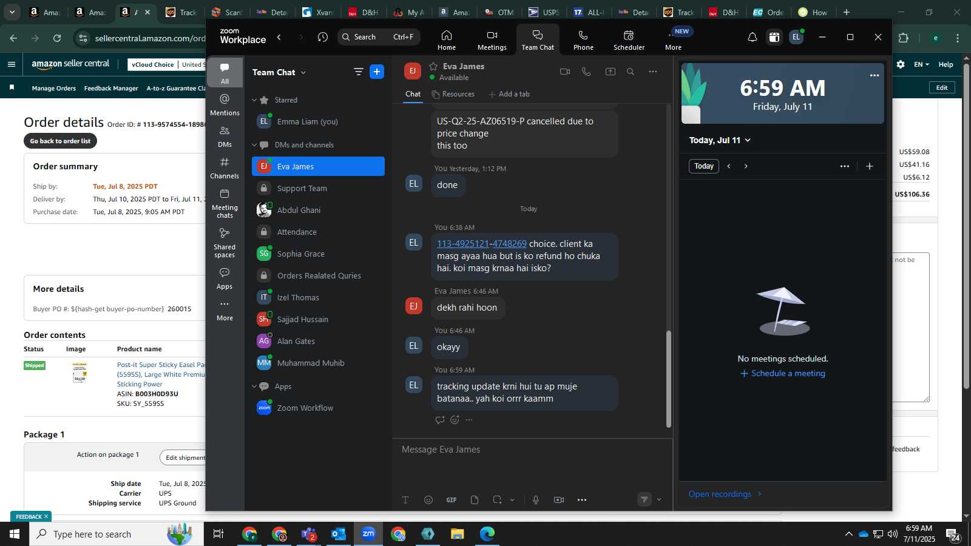Click Add a tab in chat header

tap(509, 94)
